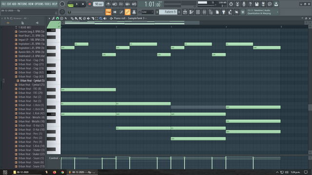
Task: Toggle the metronome
Action: [108, 4]
